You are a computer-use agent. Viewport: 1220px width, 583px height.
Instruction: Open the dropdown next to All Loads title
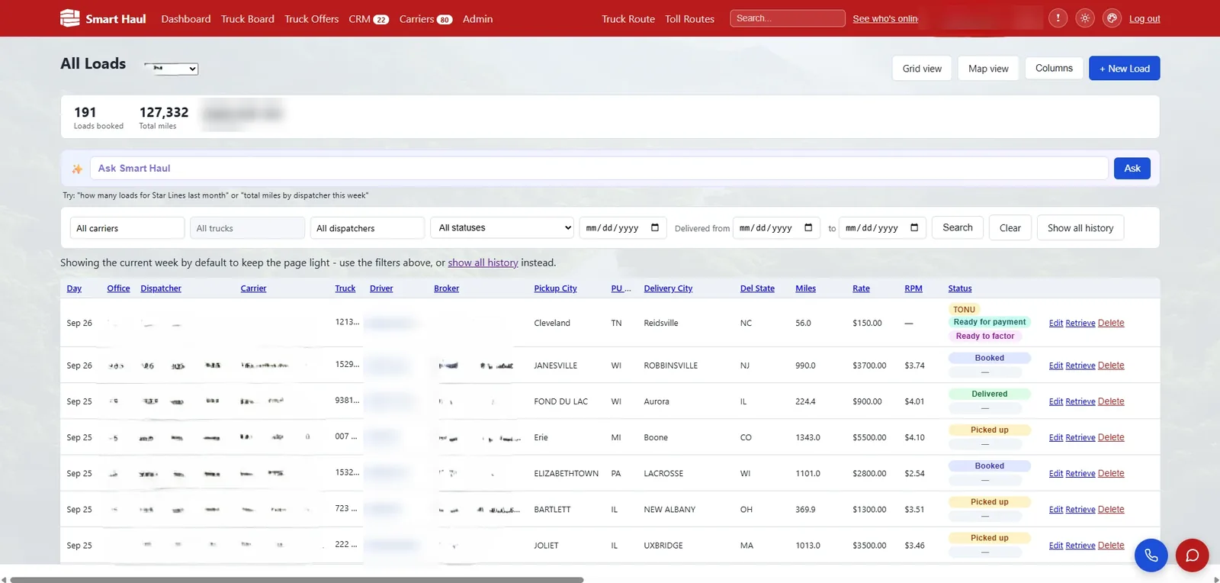pos(172,69)
